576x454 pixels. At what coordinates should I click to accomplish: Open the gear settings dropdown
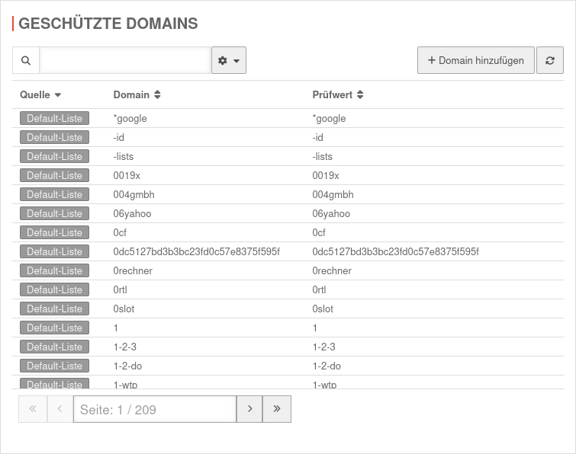pyautogui.click(x=228, y=60)
